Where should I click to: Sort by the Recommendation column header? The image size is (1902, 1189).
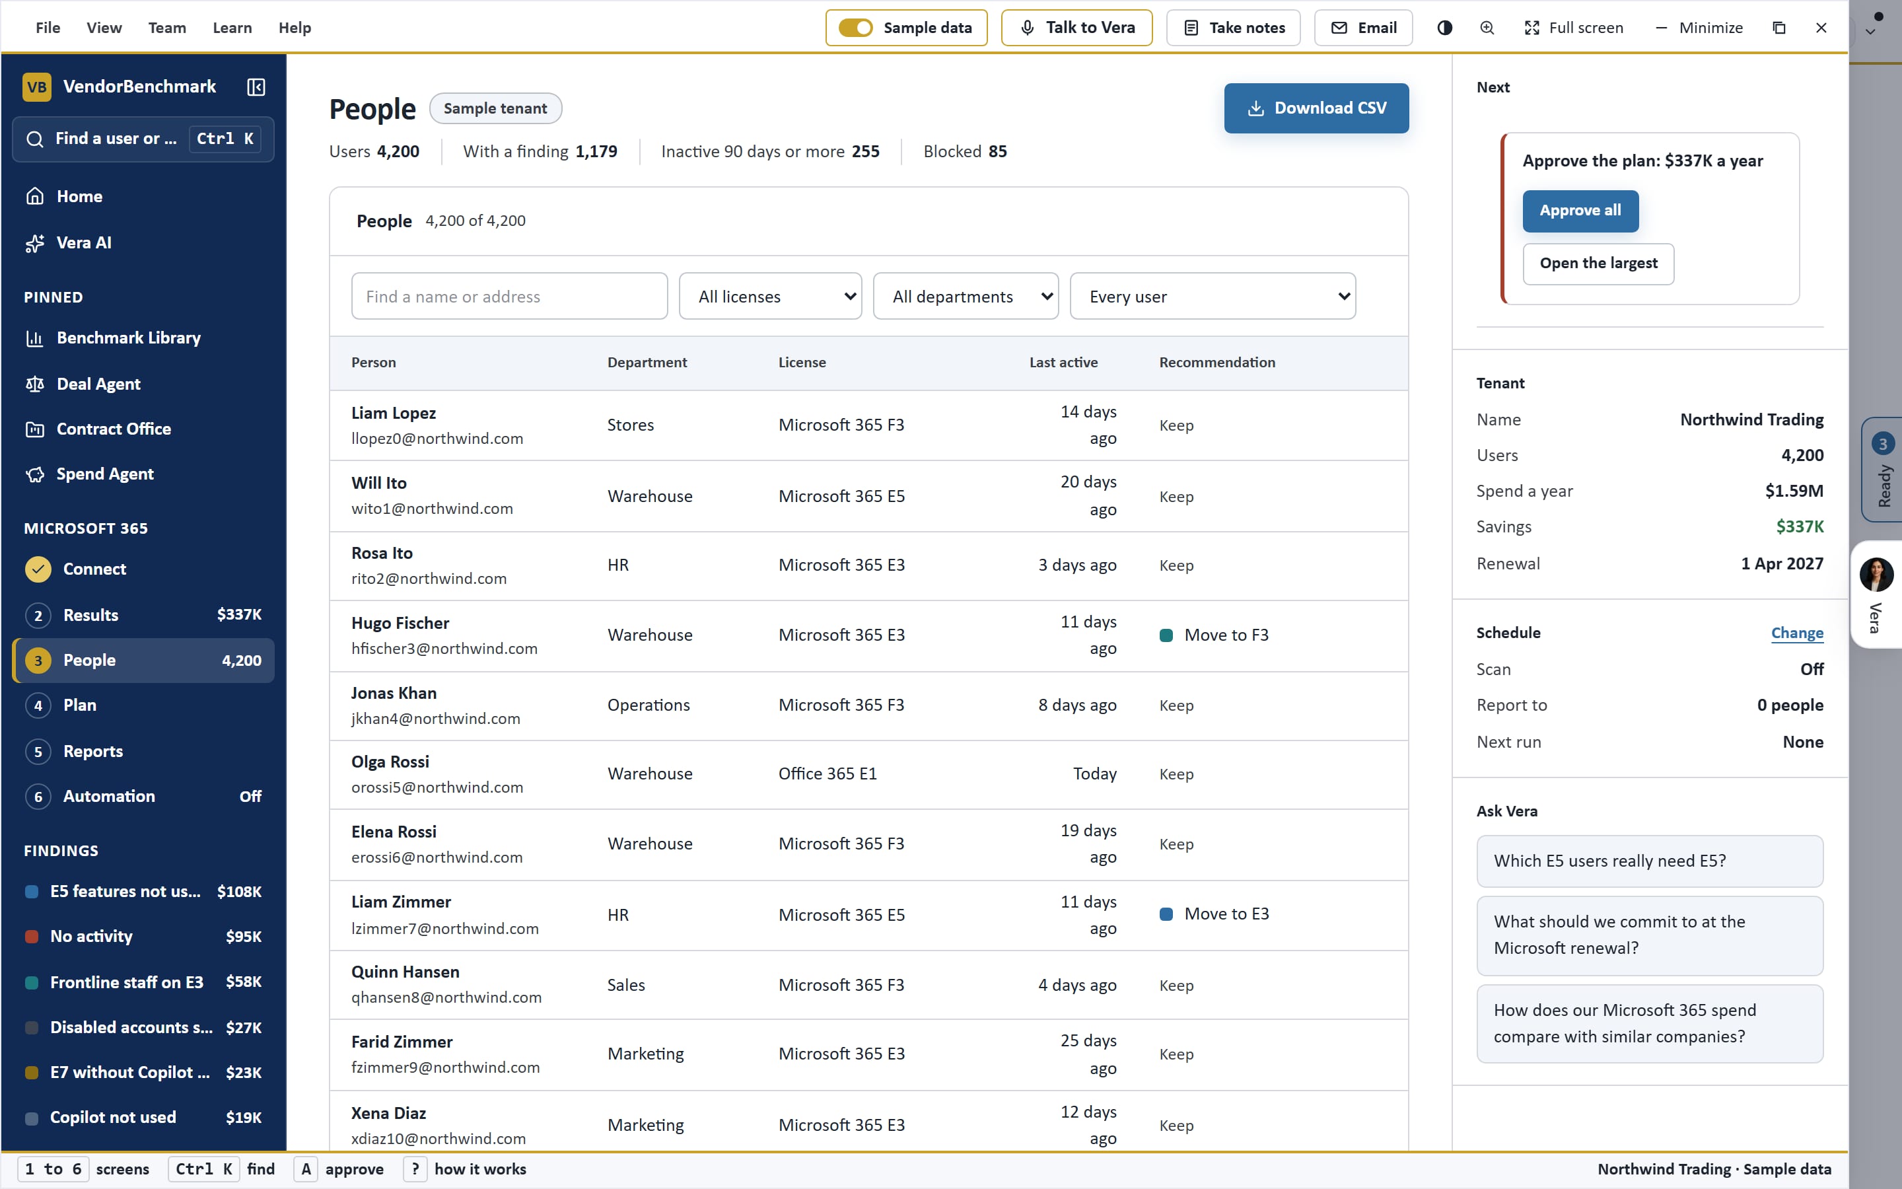tap(1216, 363)
